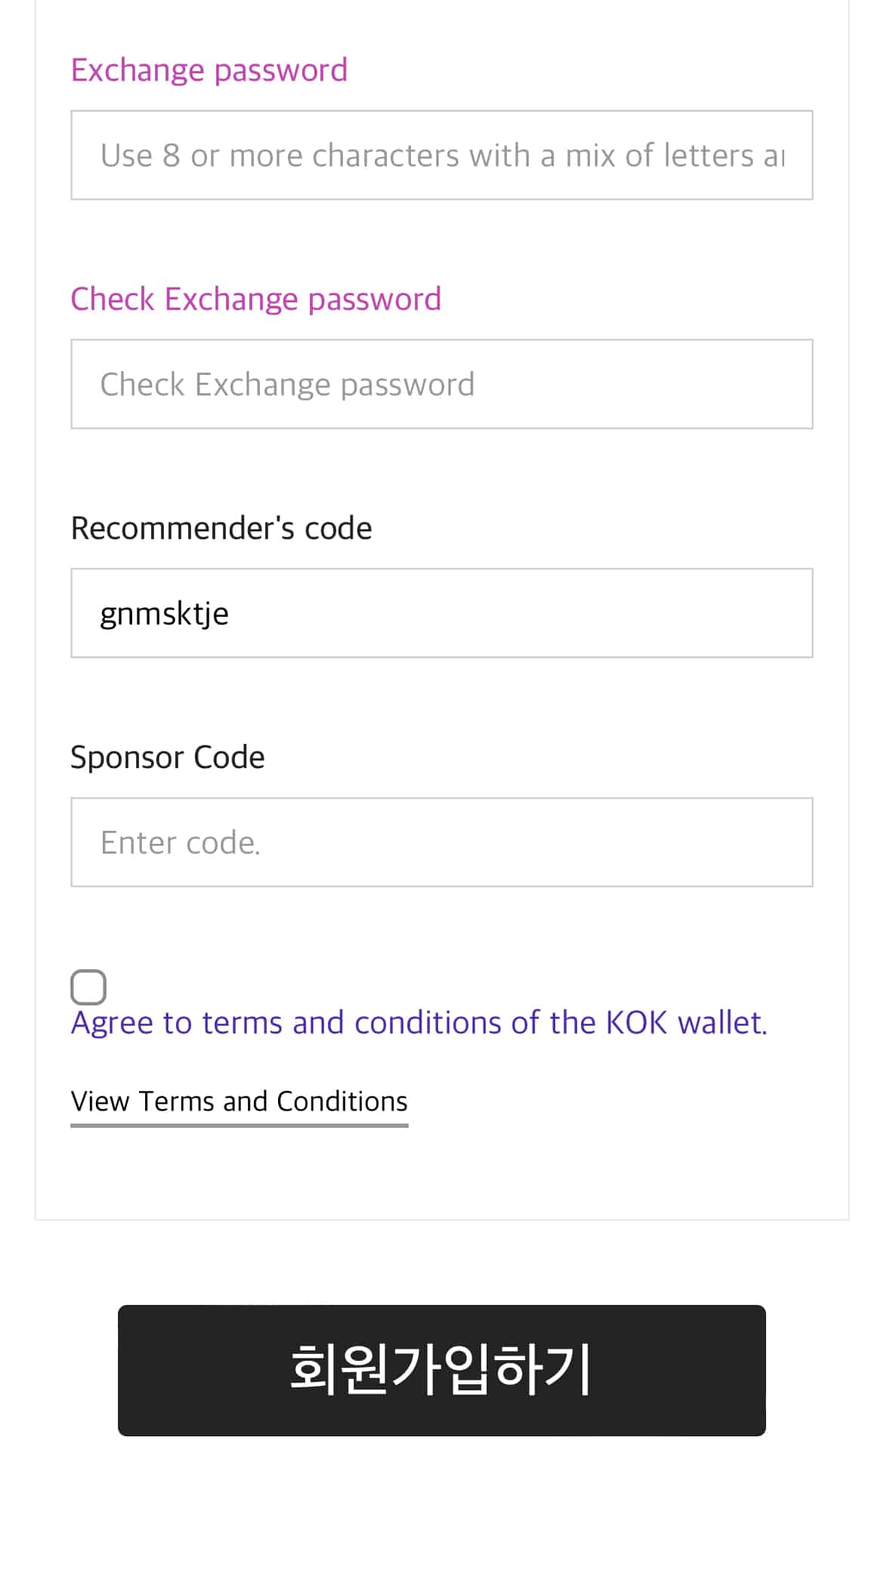Click the password hint placeholder text

coord(441,154)
